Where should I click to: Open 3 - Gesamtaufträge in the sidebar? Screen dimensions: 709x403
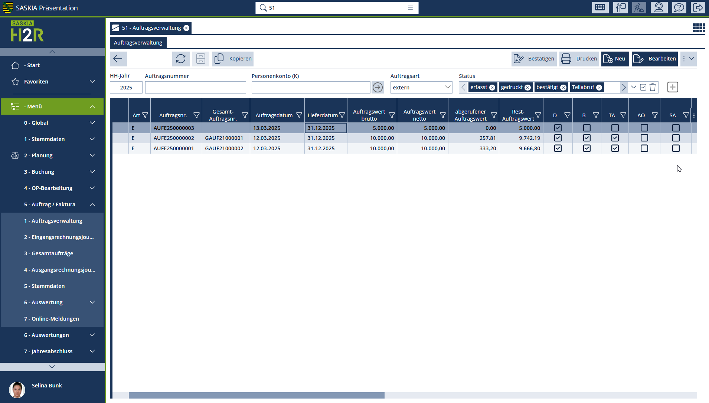49,253
